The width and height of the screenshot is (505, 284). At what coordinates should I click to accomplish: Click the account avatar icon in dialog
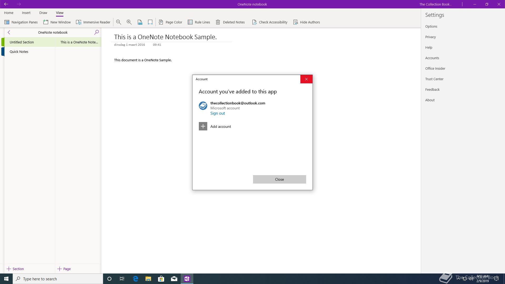pyautogui.click(x=203, y=106)
